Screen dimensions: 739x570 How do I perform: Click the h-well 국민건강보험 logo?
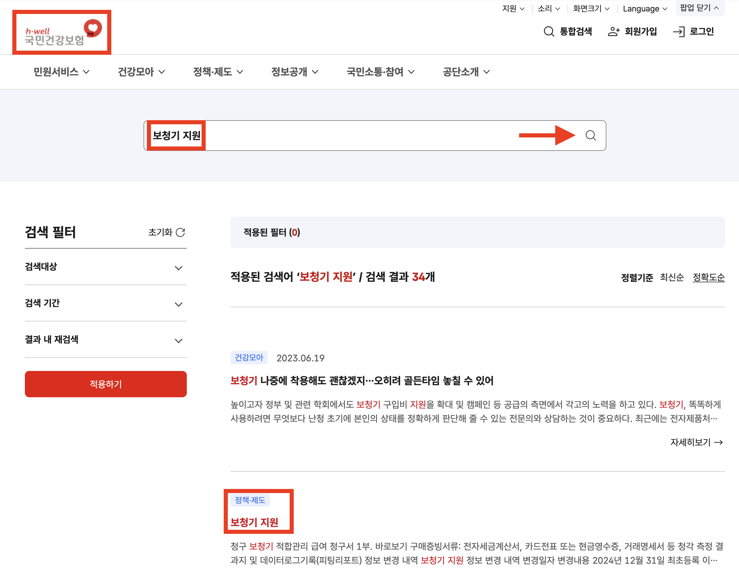[62, 33]
